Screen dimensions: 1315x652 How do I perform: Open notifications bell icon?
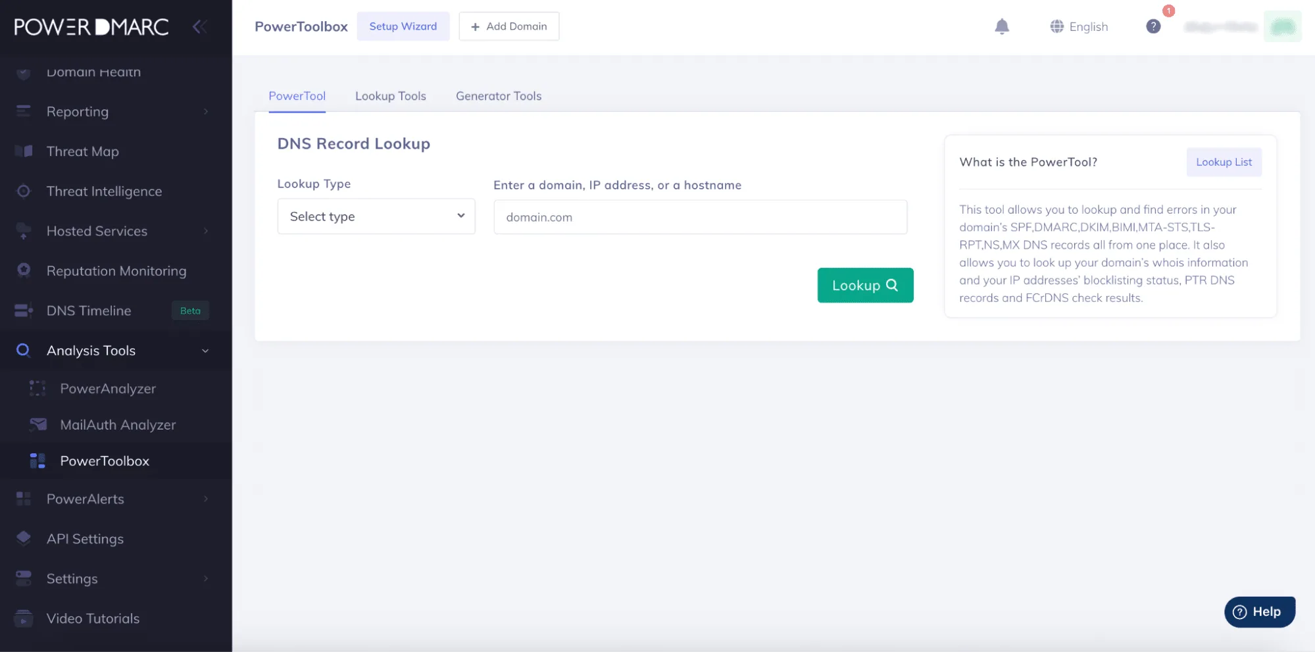pyautogui.click(x=1001, y=26)
